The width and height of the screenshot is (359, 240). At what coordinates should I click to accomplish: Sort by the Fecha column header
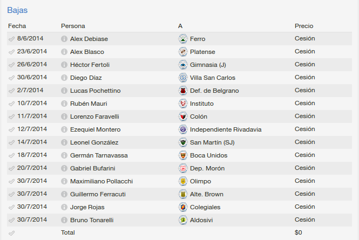(x=17, y=26)
